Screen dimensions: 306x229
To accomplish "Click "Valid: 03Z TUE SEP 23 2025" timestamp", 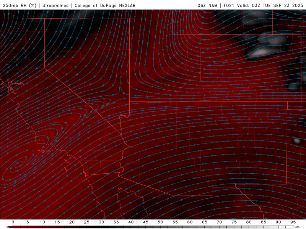I will (x=270, y=5).
